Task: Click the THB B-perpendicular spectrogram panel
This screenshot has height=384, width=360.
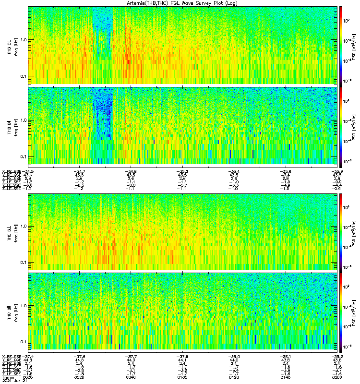Action: coord(183,45)
